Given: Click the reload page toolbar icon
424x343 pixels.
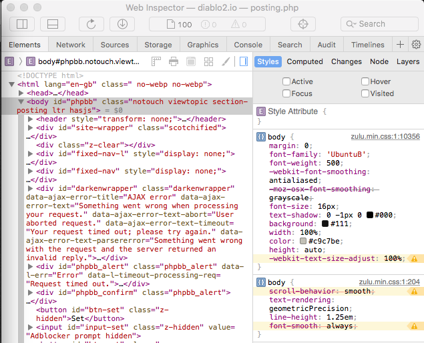Looking at the screenshot, I should [x=91, y=24].
